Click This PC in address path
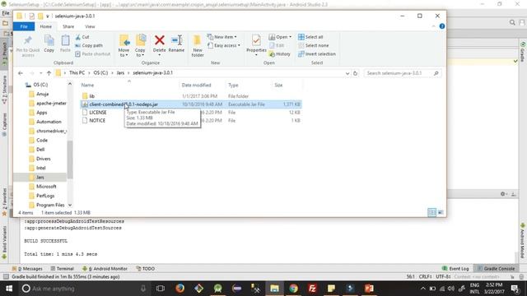This screenshot has height=296, width=527. (x=77, y=73)
